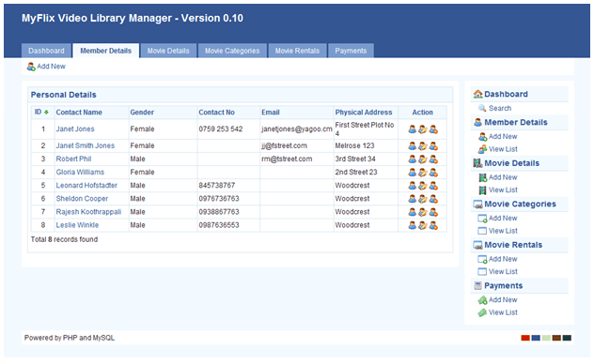Click Add New under sidebar Movie Rentals
The image size is (594, 364).
tap(498, 259)
